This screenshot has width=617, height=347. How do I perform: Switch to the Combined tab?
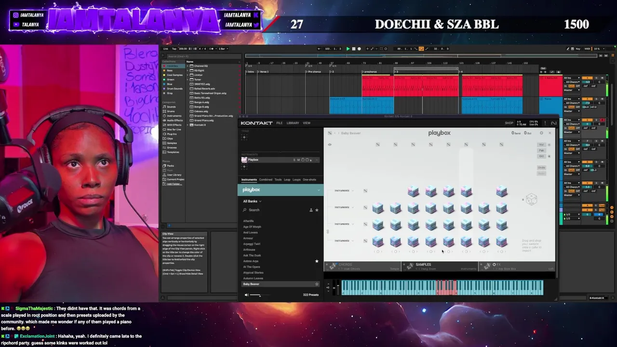point(266,180)
